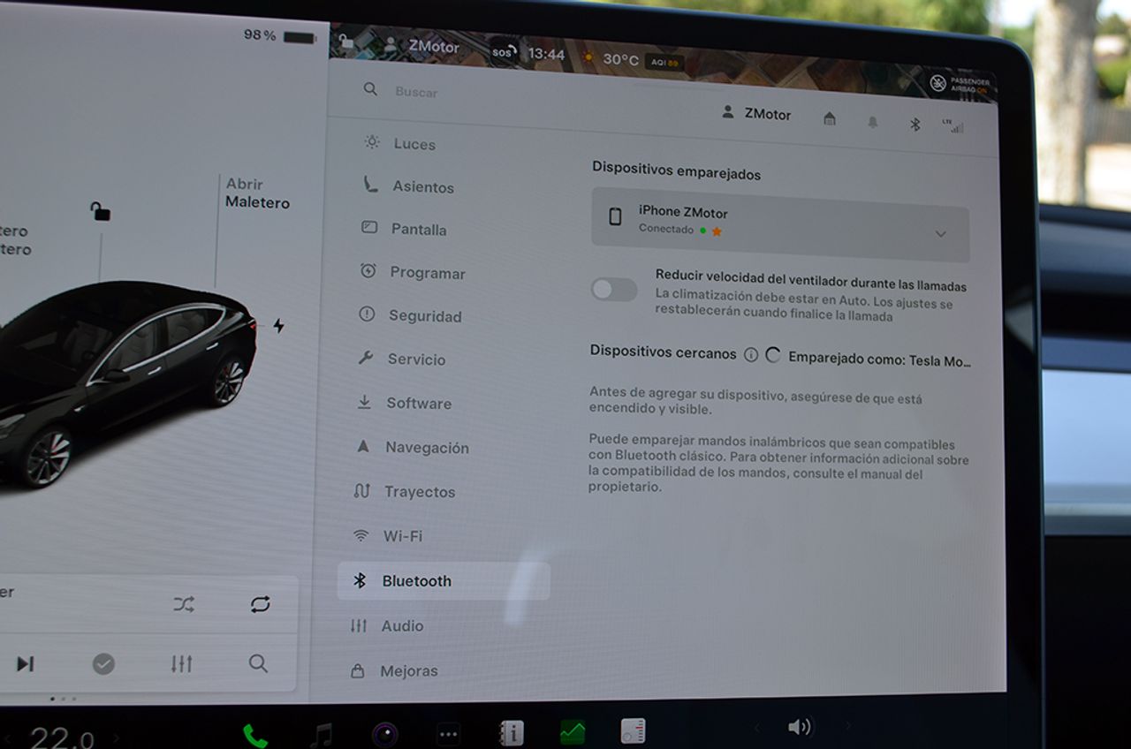Select the Software menu item

pos(419,403)
